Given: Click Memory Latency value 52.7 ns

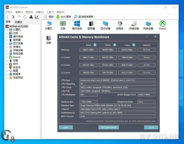Looking at the screenshot, I should (x=147, y=50).
